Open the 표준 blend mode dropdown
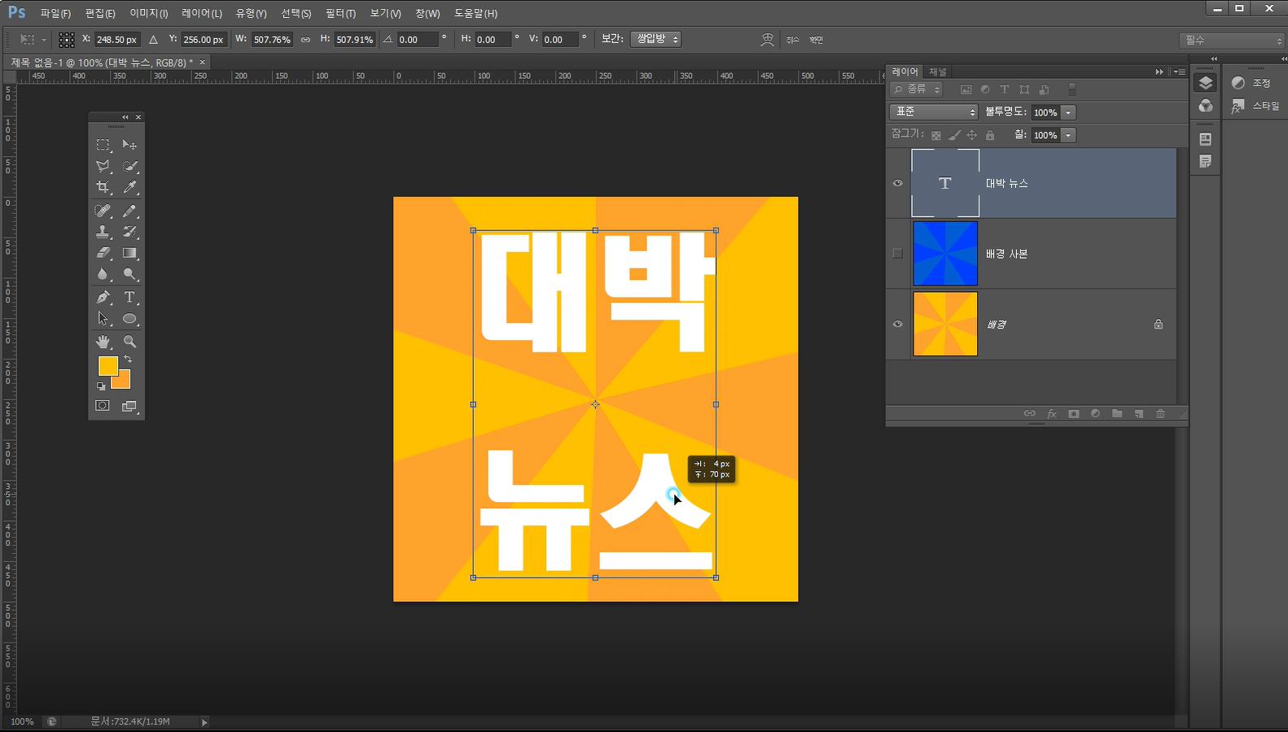This screenshot has width=1288, height=732. coord(933,112)
